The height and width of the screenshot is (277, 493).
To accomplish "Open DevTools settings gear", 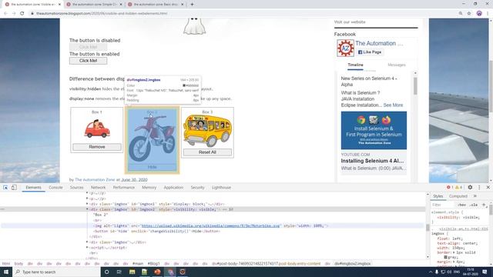I will pos(470,187).
